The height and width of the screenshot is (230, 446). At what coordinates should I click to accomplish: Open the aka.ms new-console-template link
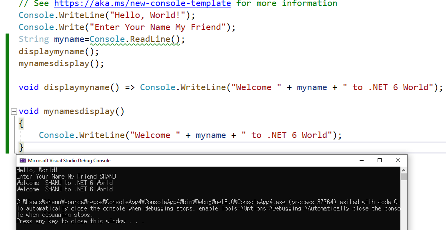(x=142, y=4)
